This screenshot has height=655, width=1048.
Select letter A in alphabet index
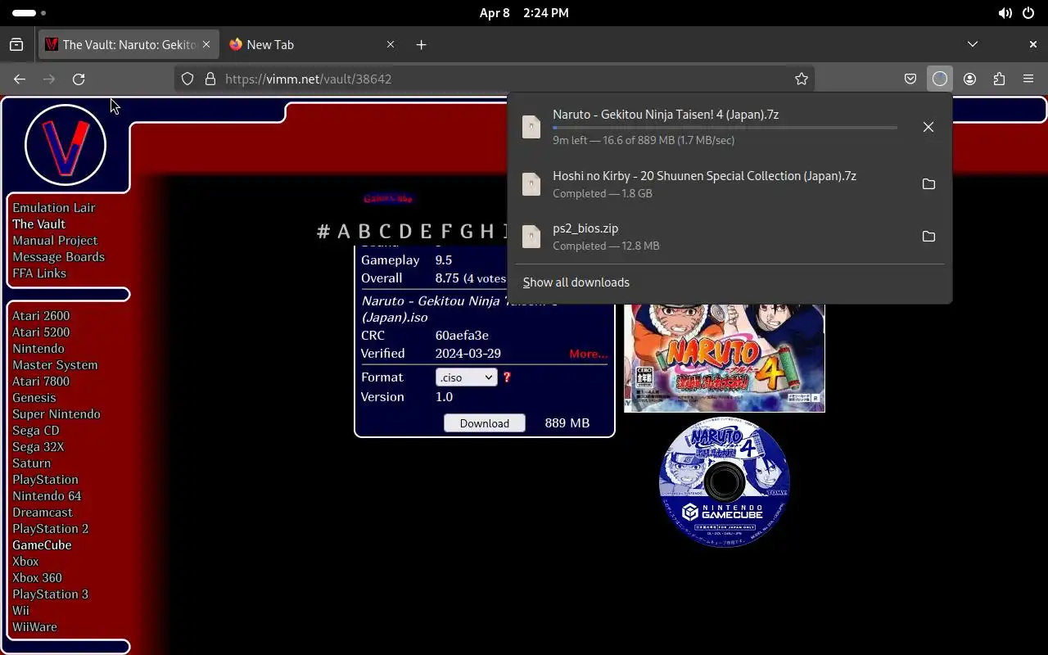coord(344,232)
